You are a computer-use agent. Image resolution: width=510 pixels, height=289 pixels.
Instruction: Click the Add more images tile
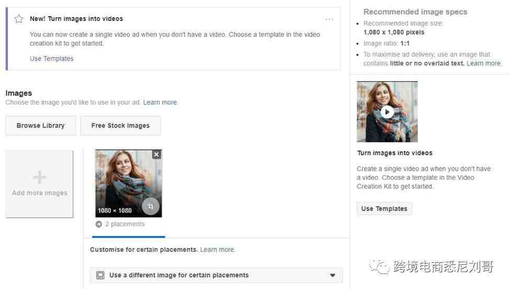pyautogui.click(x=39, y=183)
